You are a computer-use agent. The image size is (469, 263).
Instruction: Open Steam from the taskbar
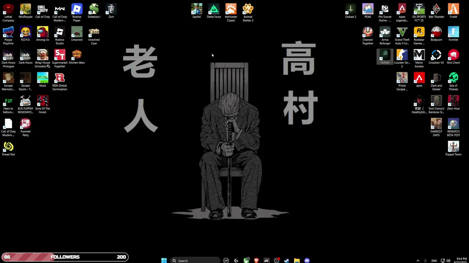click(x=287, y=260)
